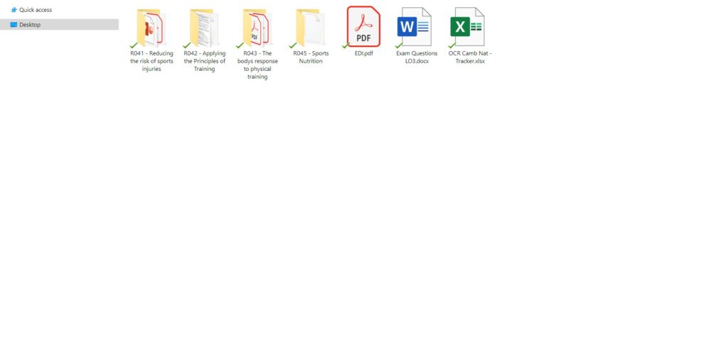Click the blue Desktop icon in the sidebar
This screenshot has width=711, height=343.
[14, 25]
